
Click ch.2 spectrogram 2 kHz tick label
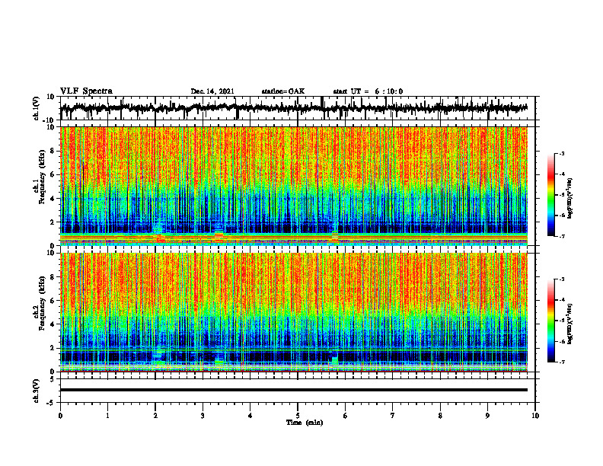(x=53, y=348)
